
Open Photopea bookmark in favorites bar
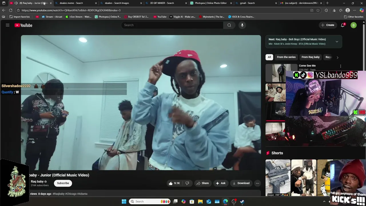[108, 17]
